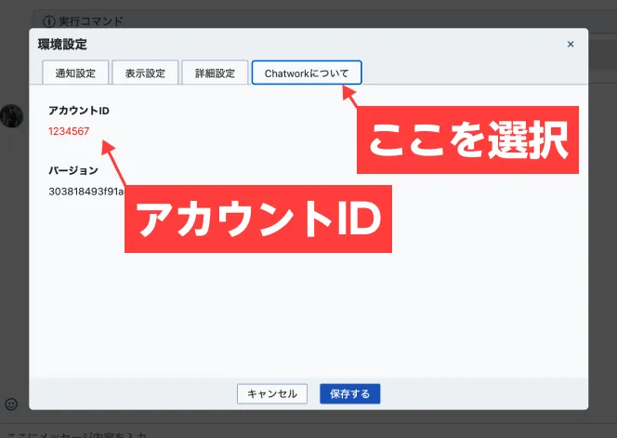Open the emoji picker smiley icon

11,404
